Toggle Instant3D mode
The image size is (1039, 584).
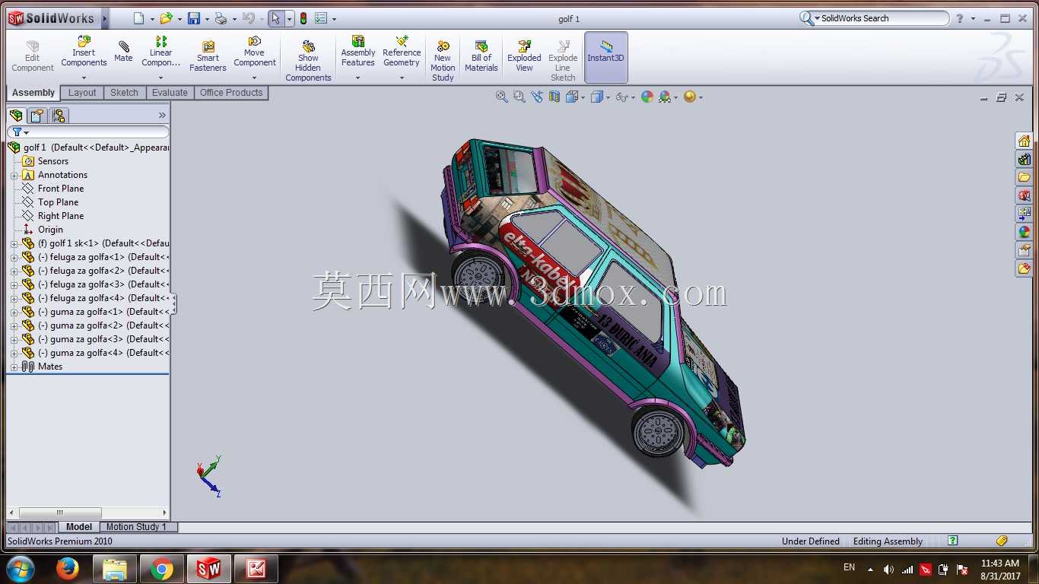click(x=605, y=57)
